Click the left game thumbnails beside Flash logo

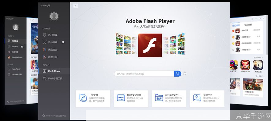(126, 43)
